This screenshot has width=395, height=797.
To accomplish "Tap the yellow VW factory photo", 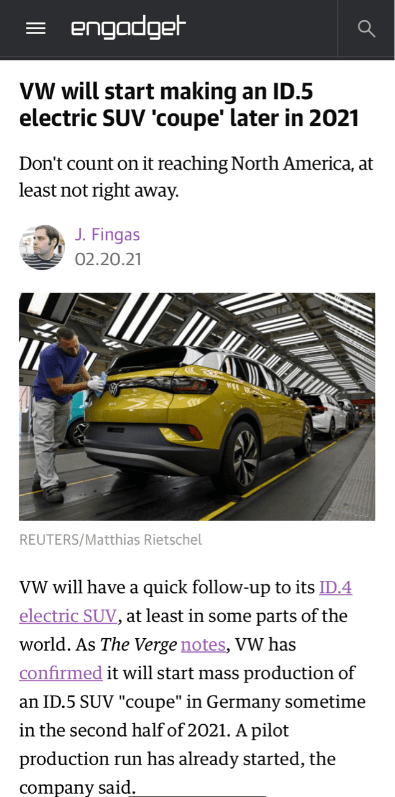I will point(197,407).
